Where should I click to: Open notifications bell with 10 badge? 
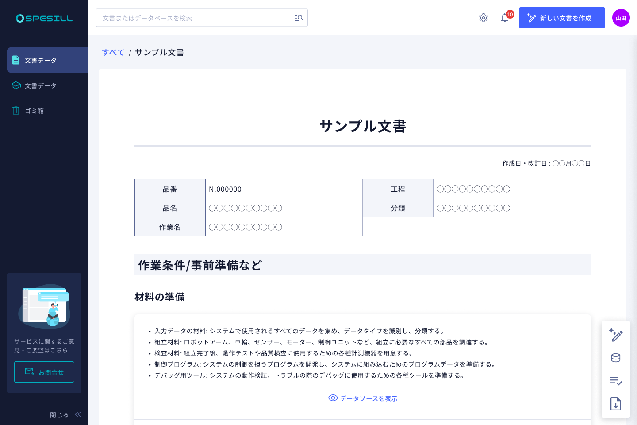[505, 18]
